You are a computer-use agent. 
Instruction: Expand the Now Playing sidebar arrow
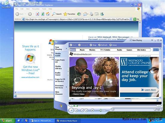[66, 48]
